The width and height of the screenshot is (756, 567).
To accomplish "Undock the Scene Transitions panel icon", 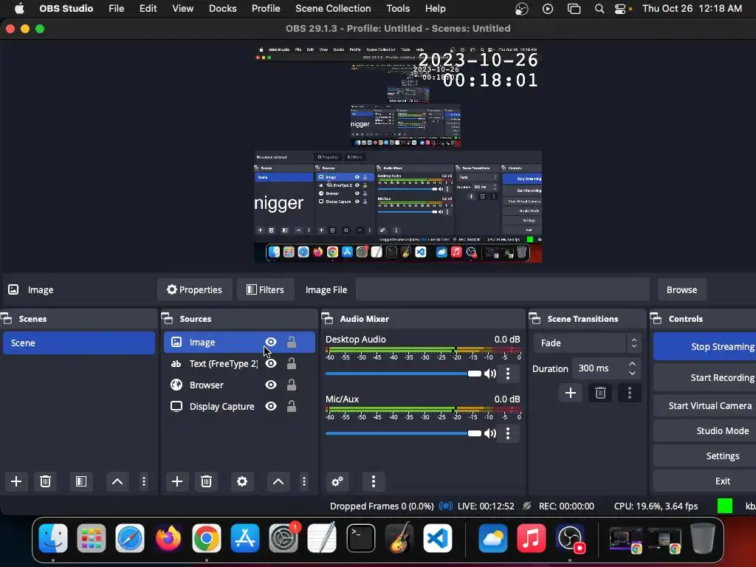I will [535, 318].
